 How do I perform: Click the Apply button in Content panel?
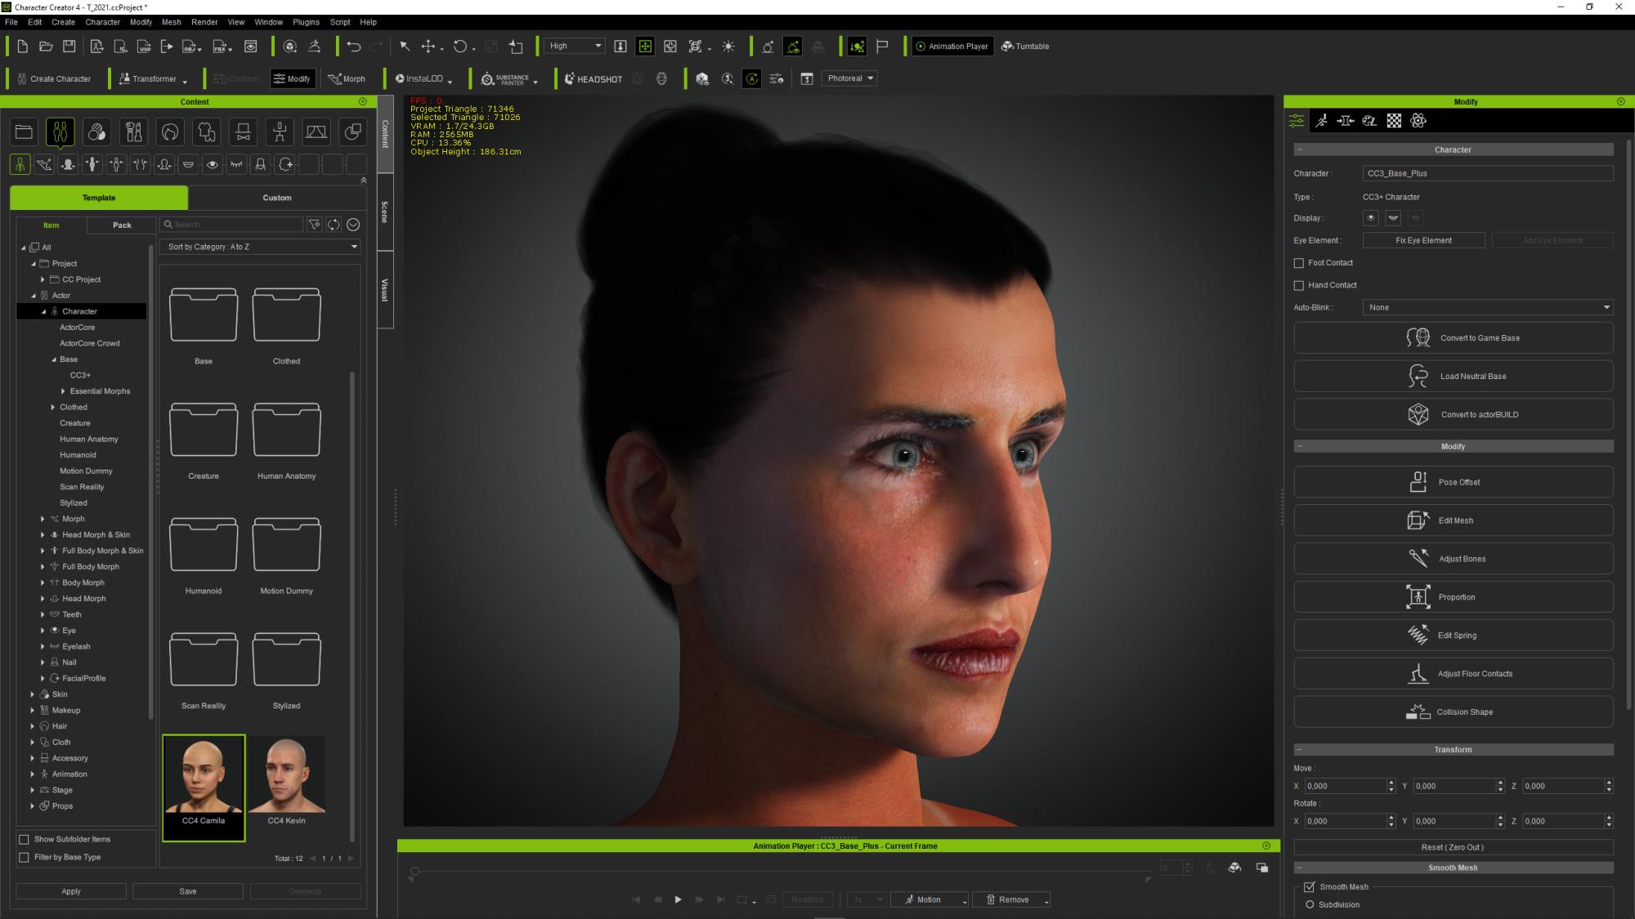coord(71,892)
